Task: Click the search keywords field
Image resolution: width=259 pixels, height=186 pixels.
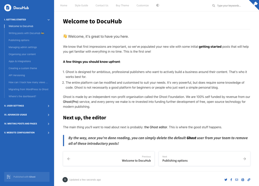Action: point(229,6)
